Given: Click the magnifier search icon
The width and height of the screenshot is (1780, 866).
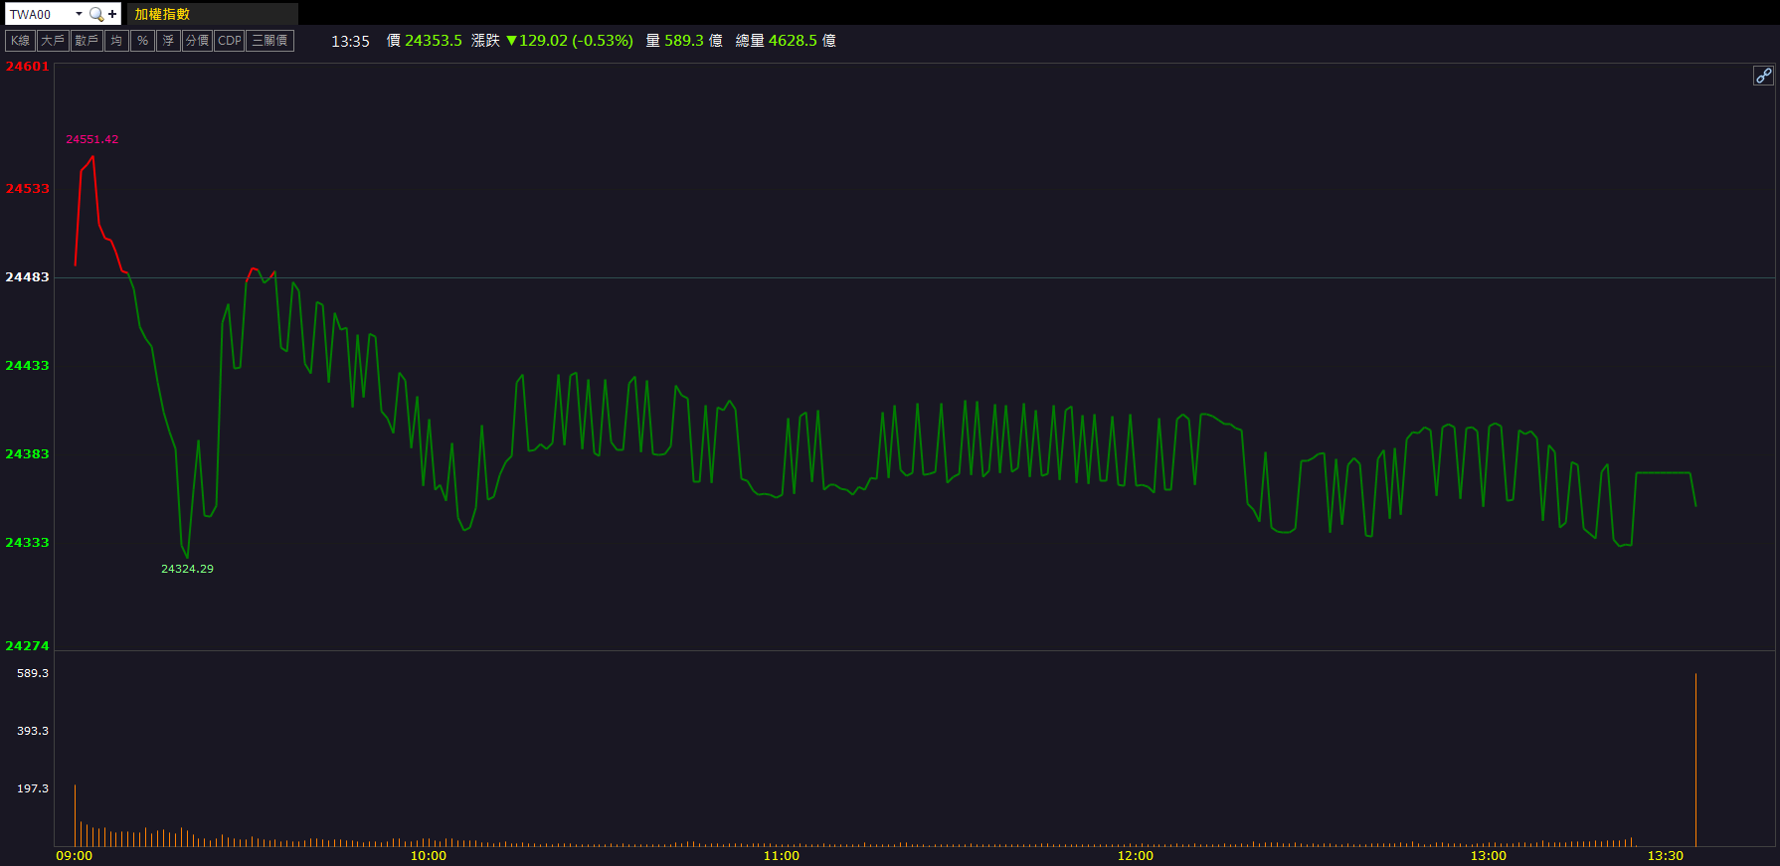Looking at the screenshot, I should pos(96,14).
